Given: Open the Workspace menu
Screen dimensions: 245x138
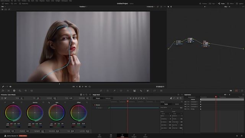Looking at the screenshot, I should coord(65,1).
